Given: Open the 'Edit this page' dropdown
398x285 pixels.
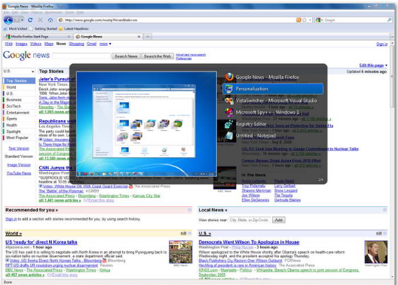Looking at the screenshot, I should pos(373,65).
